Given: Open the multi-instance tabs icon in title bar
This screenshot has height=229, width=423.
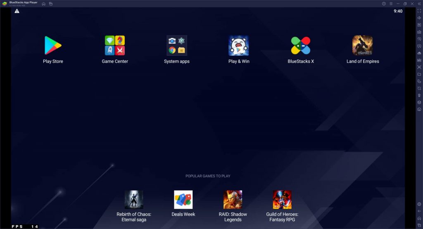Looking at the screenshot, I should (x=51, y=4).
